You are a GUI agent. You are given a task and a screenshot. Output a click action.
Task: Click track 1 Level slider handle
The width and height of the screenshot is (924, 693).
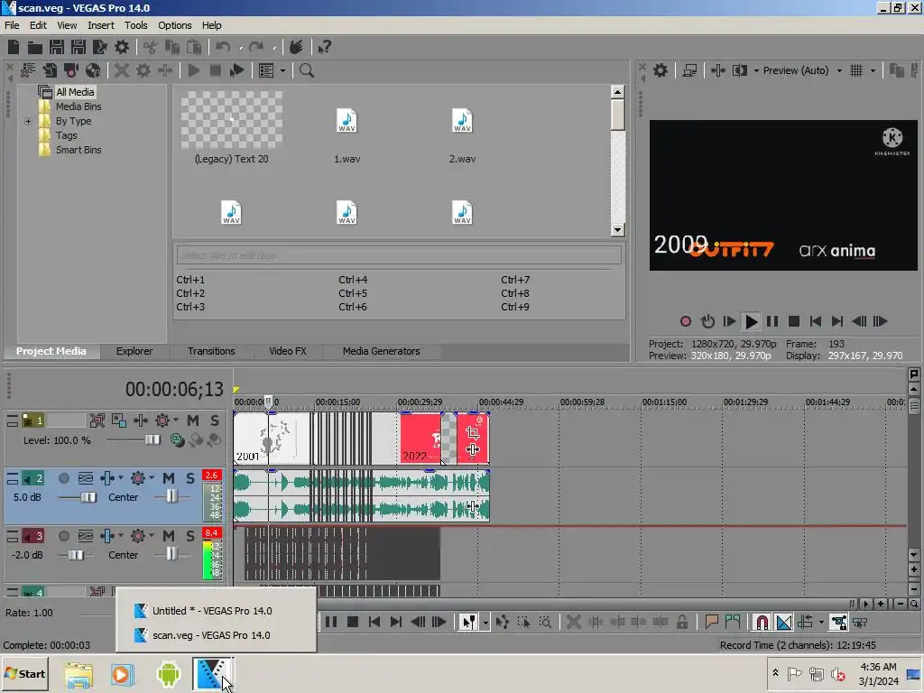[152, 439]
